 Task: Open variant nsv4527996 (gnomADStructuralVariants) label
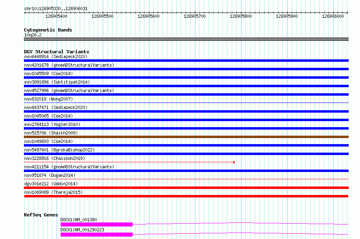tap(69, 90)
